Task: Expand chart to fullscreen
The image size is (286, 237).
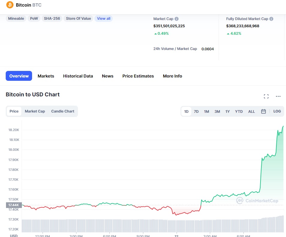Action: [x=266, y=96]
